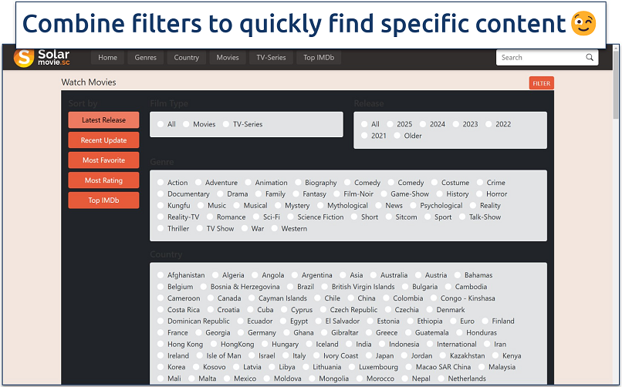Check the Czech Republic country
The image size is (622, 387).
coord(323,309)
